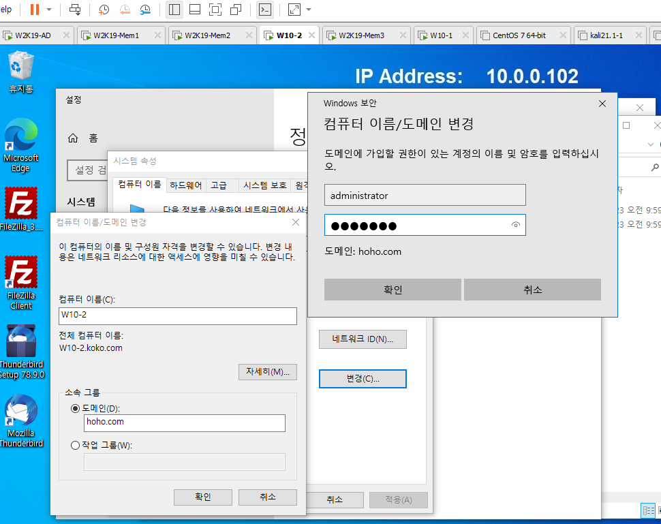This screenshot has height=524, width=661.
Task: Focus the Settings search box
Action: pos(87,170)
